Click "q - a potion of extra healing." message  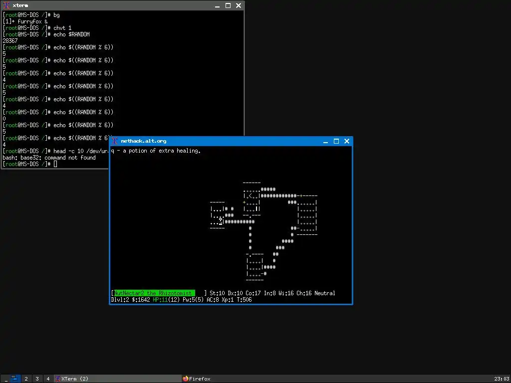click(x=156, y=151)
